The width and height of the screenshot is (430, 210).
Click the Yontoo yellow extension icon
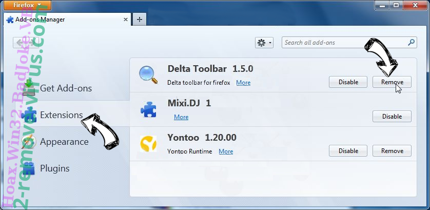[x=148, y=144]
